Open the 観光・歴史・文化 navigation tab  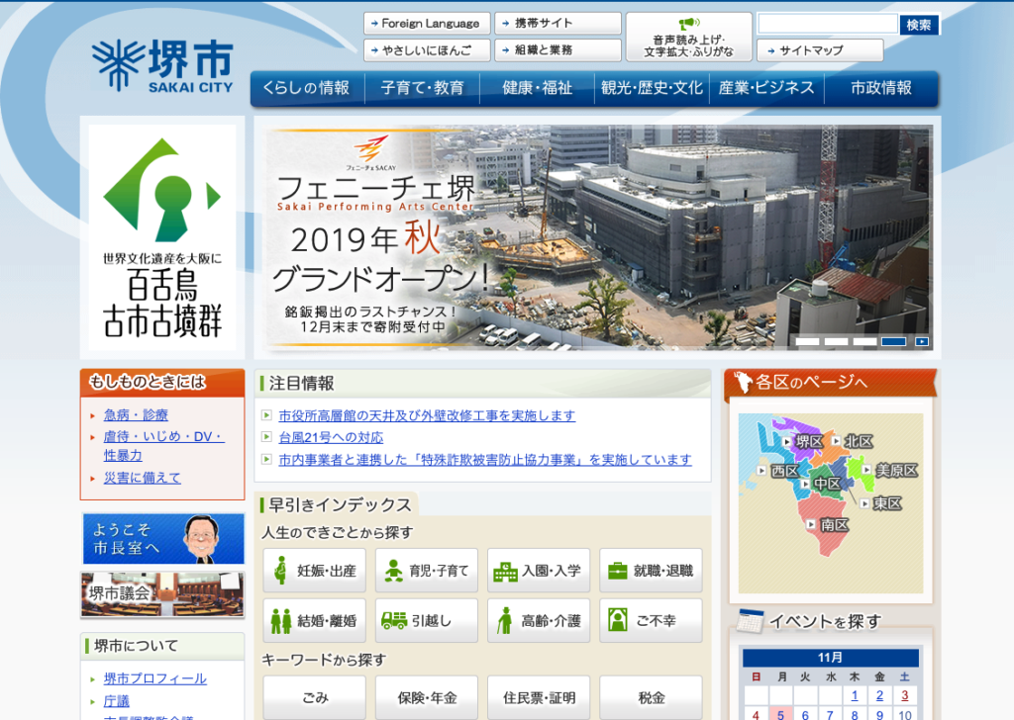tap(652, 88)
